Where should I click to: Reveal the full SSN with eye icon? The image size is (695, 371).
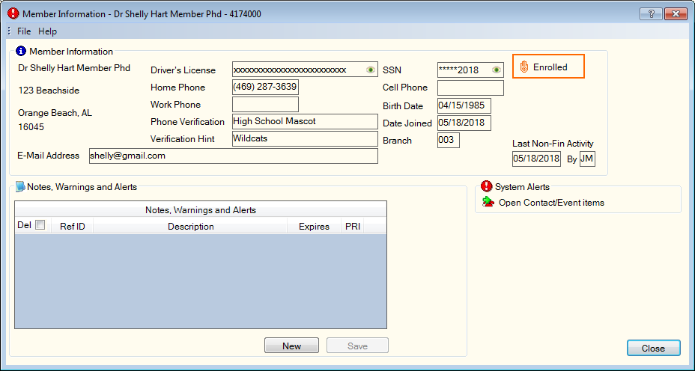(497, 70)
